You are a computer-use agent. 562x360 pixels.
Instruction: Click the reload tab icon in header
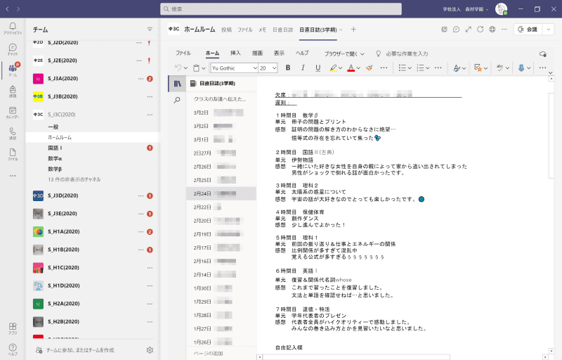tap(481, 30)
